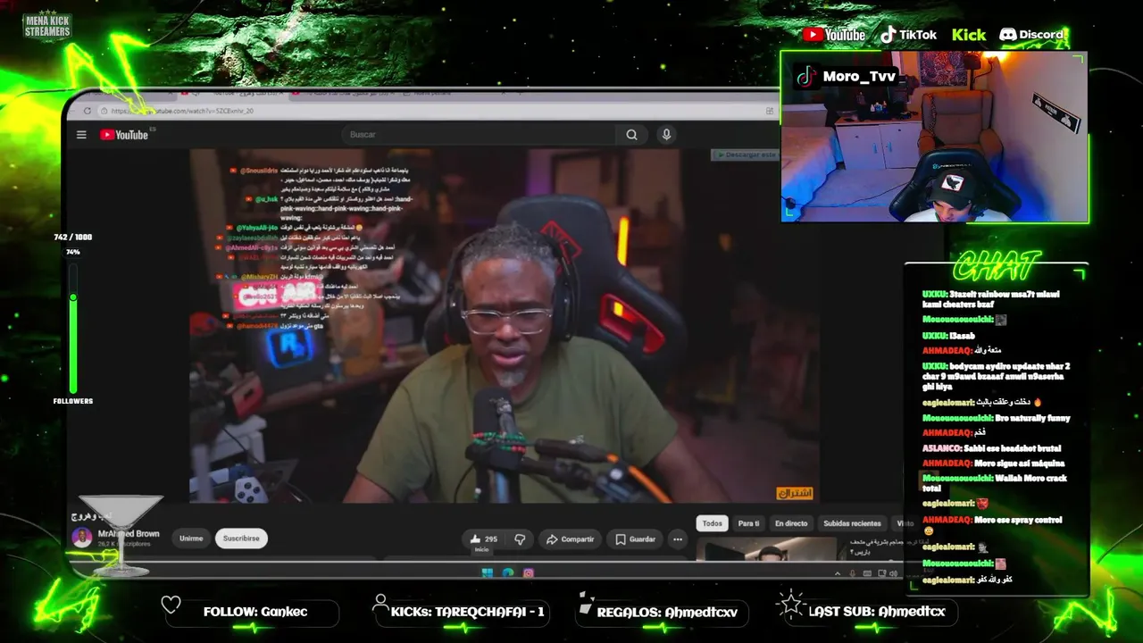Click the streamer webcam feed
This screenshot has width=1143, height=643.
tap(934, 137)
